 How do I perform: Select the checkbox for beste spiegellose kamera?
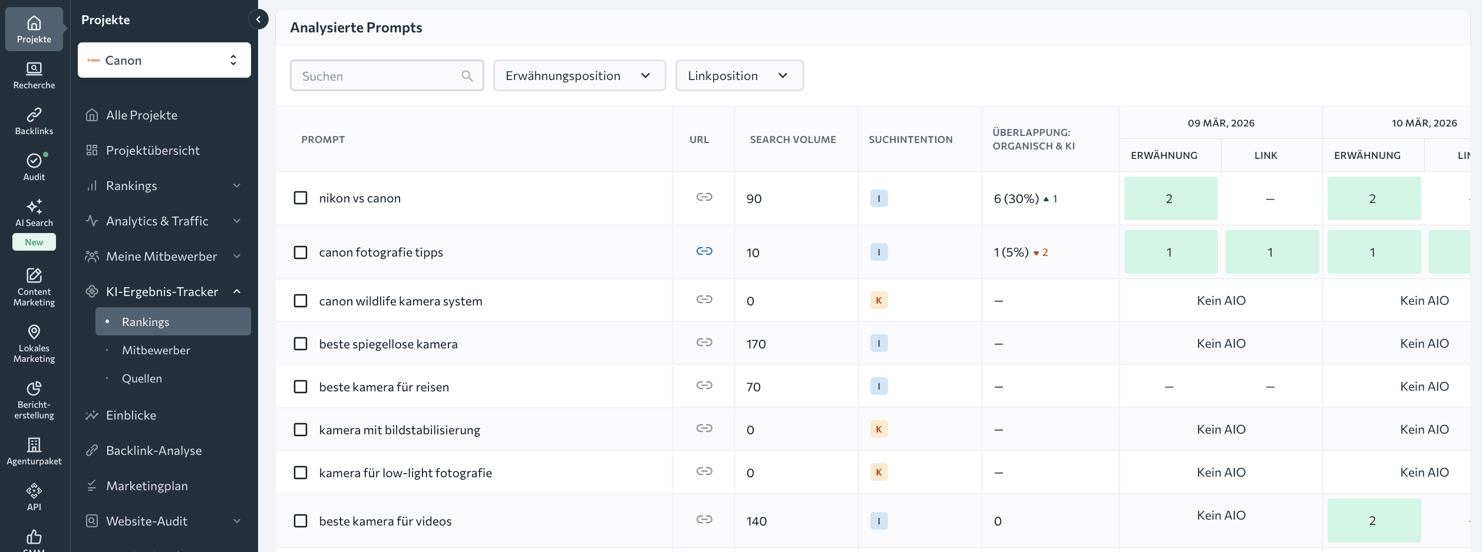tap(301, 344)
